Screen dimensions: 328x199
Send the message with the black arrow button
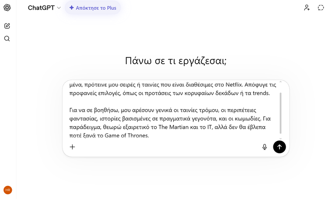coord(279,147)
